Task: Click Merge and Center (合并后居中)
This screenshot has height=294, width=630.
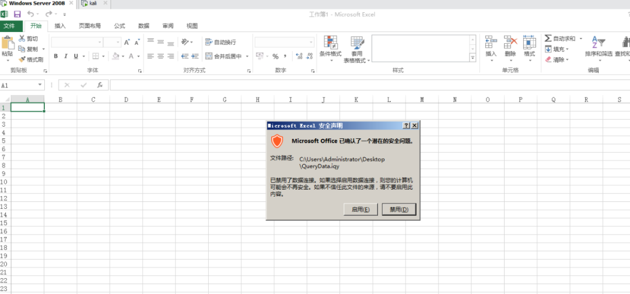Action: point(223,56)
